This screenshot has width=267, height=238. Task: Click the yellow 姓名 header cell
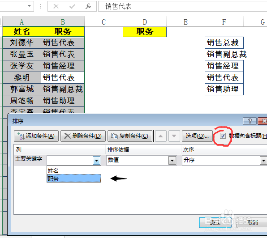[x=22, y=32]
